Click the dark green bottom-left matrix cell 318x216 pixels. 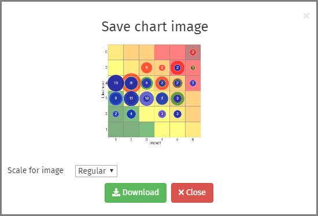116,130
